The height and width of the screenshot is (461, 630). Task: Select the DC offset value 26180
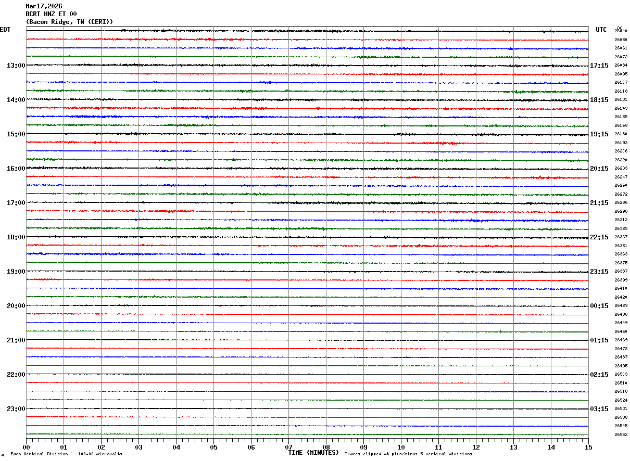pyautogui.click(x=621, y=134)
